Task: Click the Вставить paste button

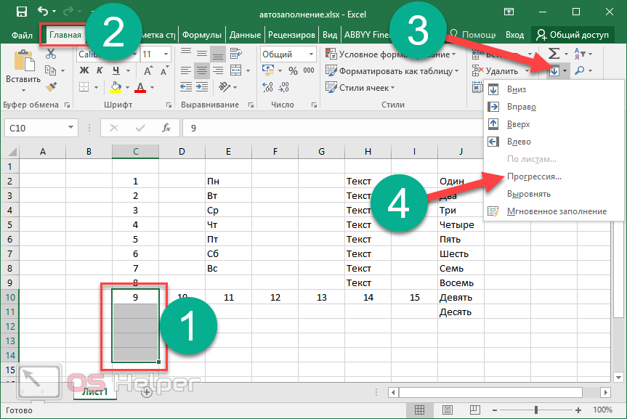Action: [x=23, y=70]
